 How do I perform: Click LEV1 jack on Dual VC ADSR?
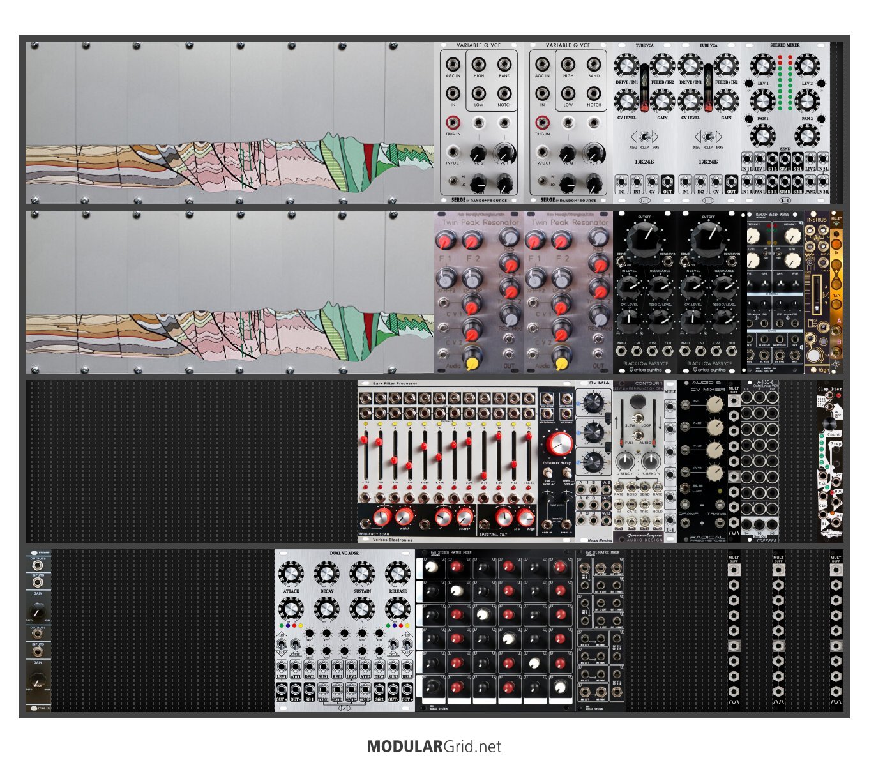(282, 667)
